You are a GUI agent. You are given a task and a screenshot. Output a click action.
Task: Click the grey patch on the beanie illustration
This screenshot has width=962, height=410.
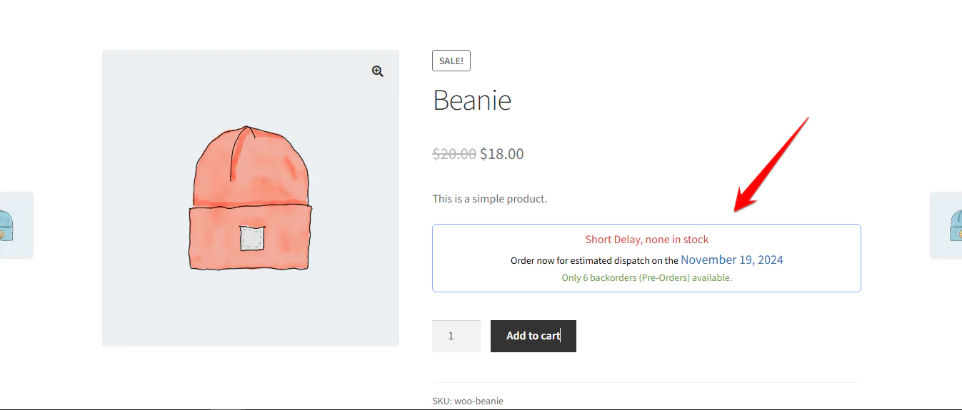coord(252,238)
